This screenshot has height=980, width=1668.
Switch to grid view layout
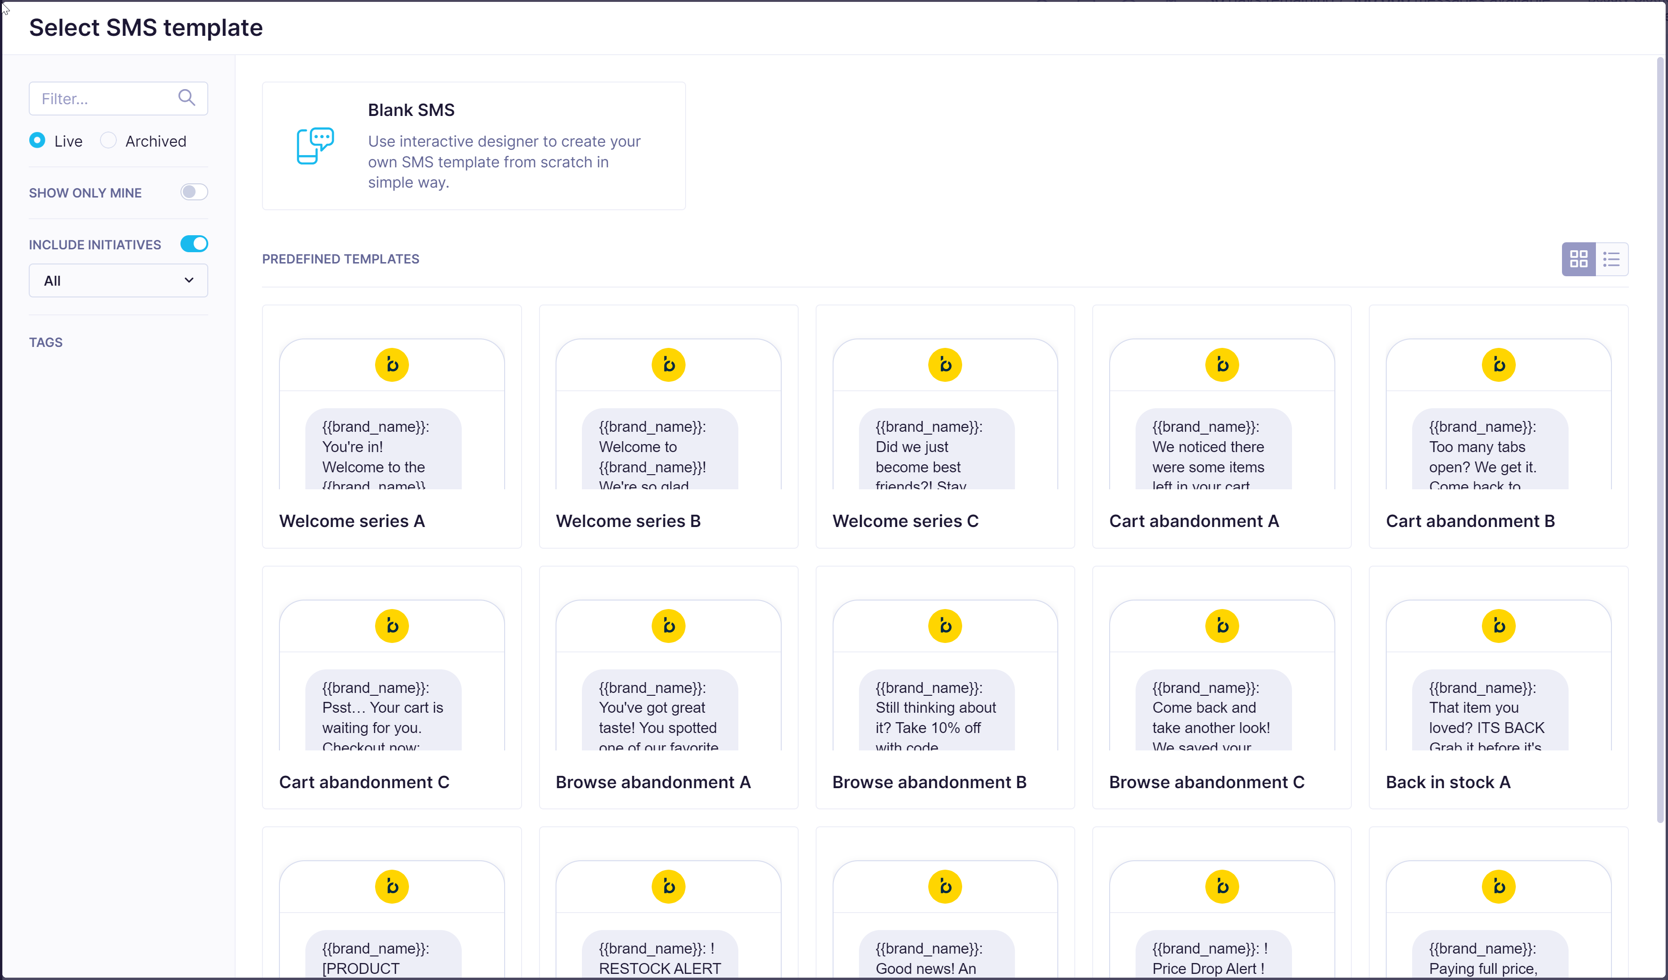click(x=1578, y=259)
